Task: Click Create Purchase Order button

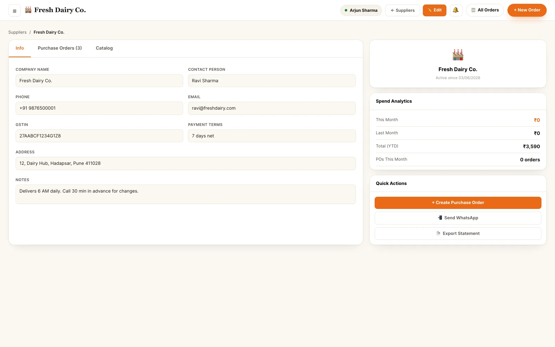Action: (458, 203)
